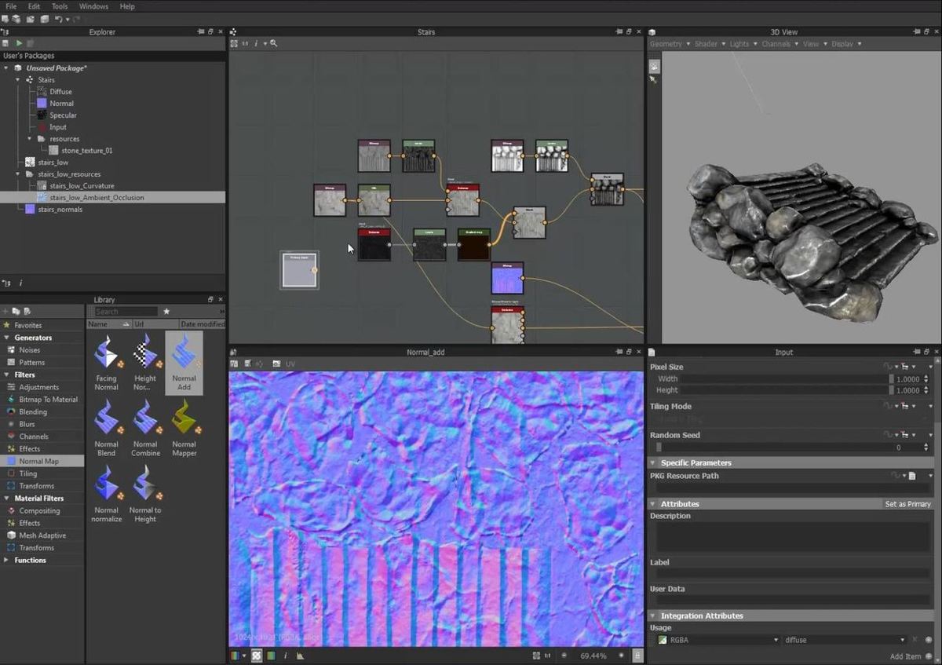This screenshot has width=942, height=665.
Task: Click the zoom-out button left of 69.44%
Action: (x=565, y=656)
